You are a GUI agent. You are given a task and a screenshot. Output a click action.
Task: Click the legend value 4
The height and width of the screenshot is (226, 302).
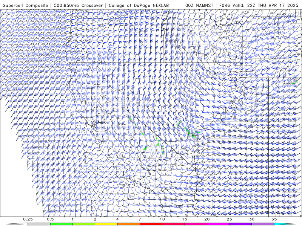117,219
